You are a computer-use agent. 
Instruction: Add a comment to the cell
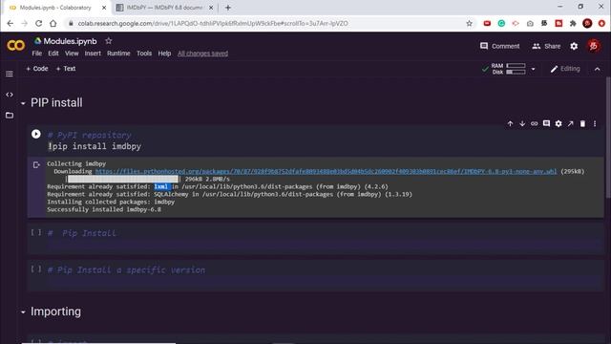click(x=546, y=123)
